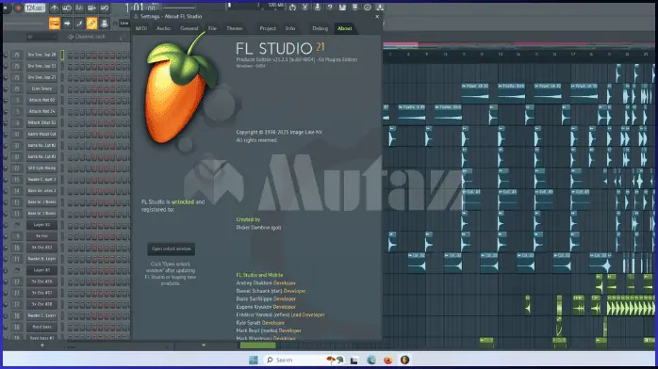This screenshot has height=369, width=658.
Task: Click the green 'unlocked' status text
Action: click(x=183, y=201)
